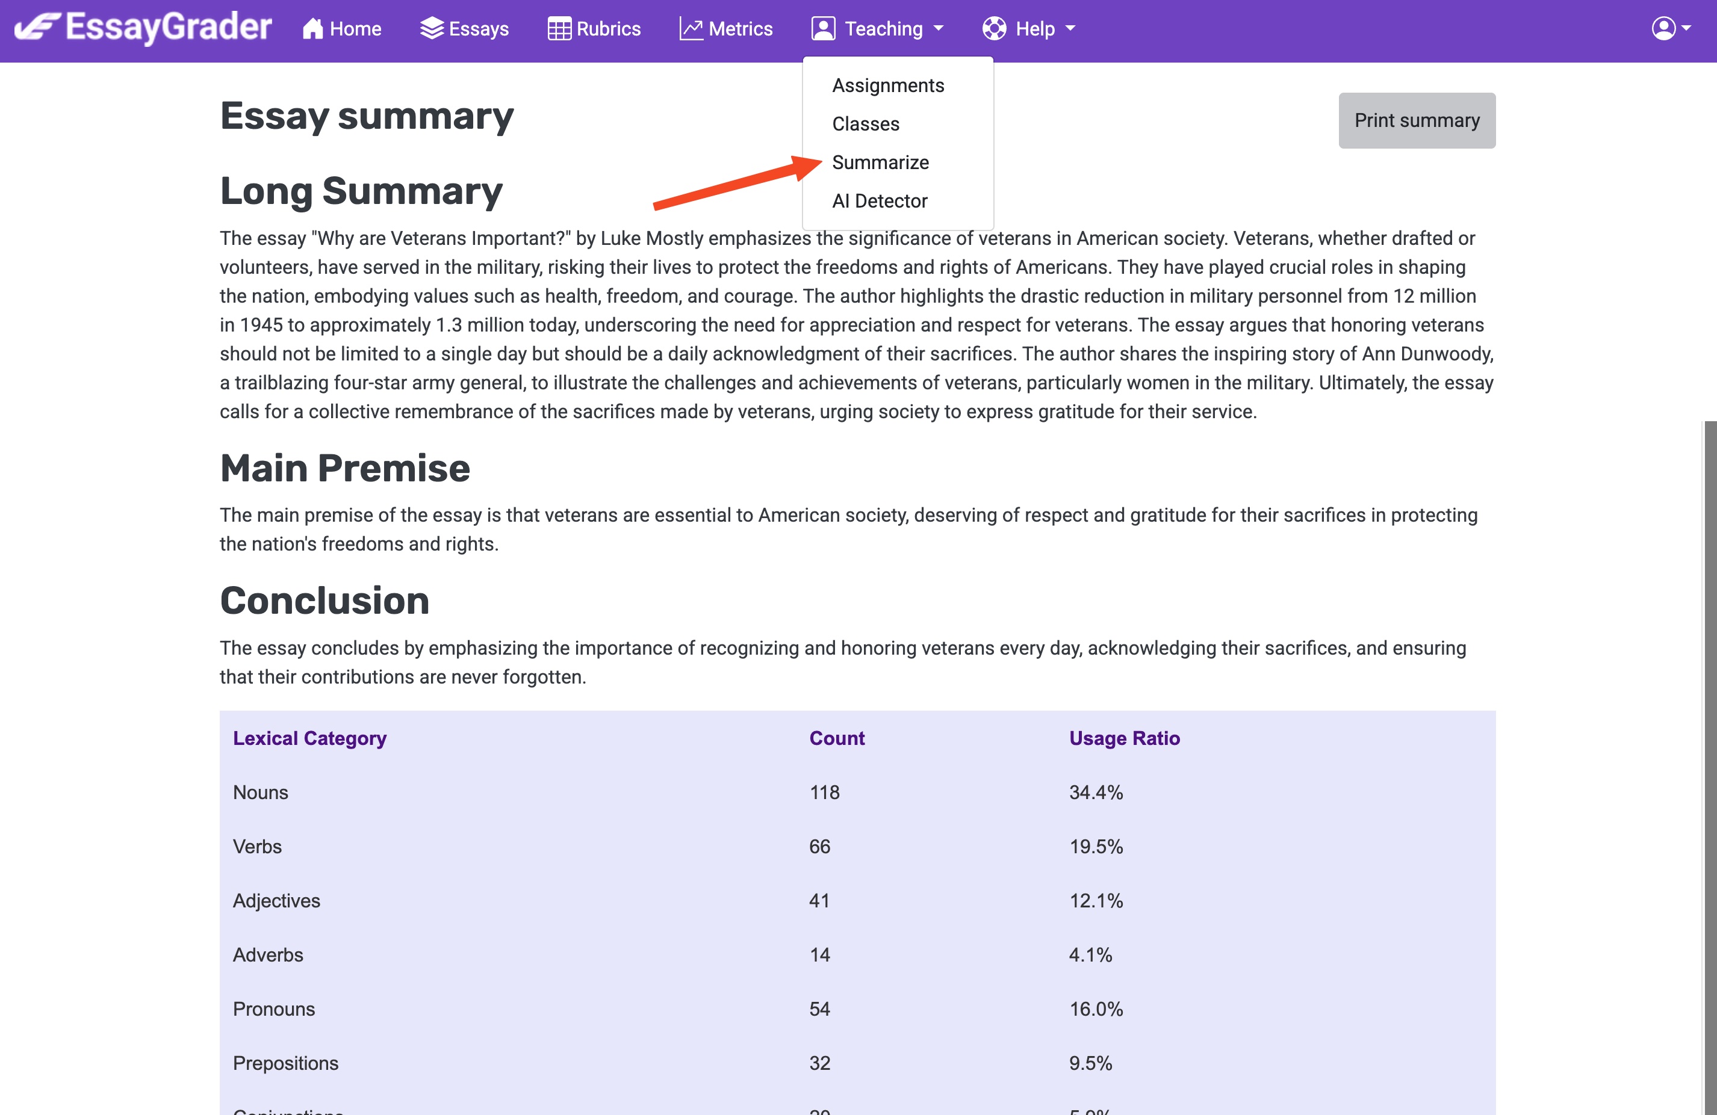1717x1115 pixels.
Task: Click the Teaching person-board icon
Action: (x=823, y=29)
